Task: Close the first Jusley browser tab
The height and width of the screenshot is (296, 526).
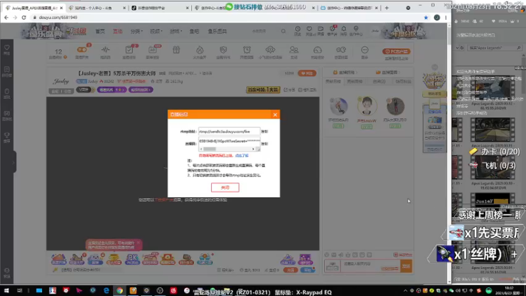Action: click(x=61, y=8)
